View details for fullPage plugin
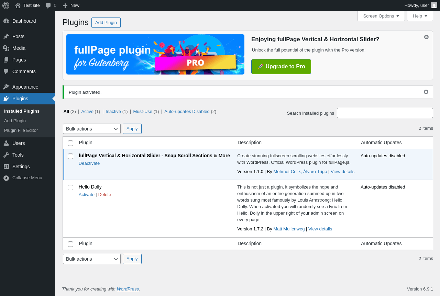 342,172
